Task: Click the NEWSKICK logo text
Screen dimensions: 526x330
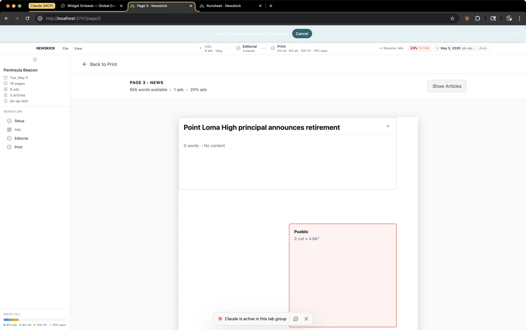Action: [x=46, y=48]
